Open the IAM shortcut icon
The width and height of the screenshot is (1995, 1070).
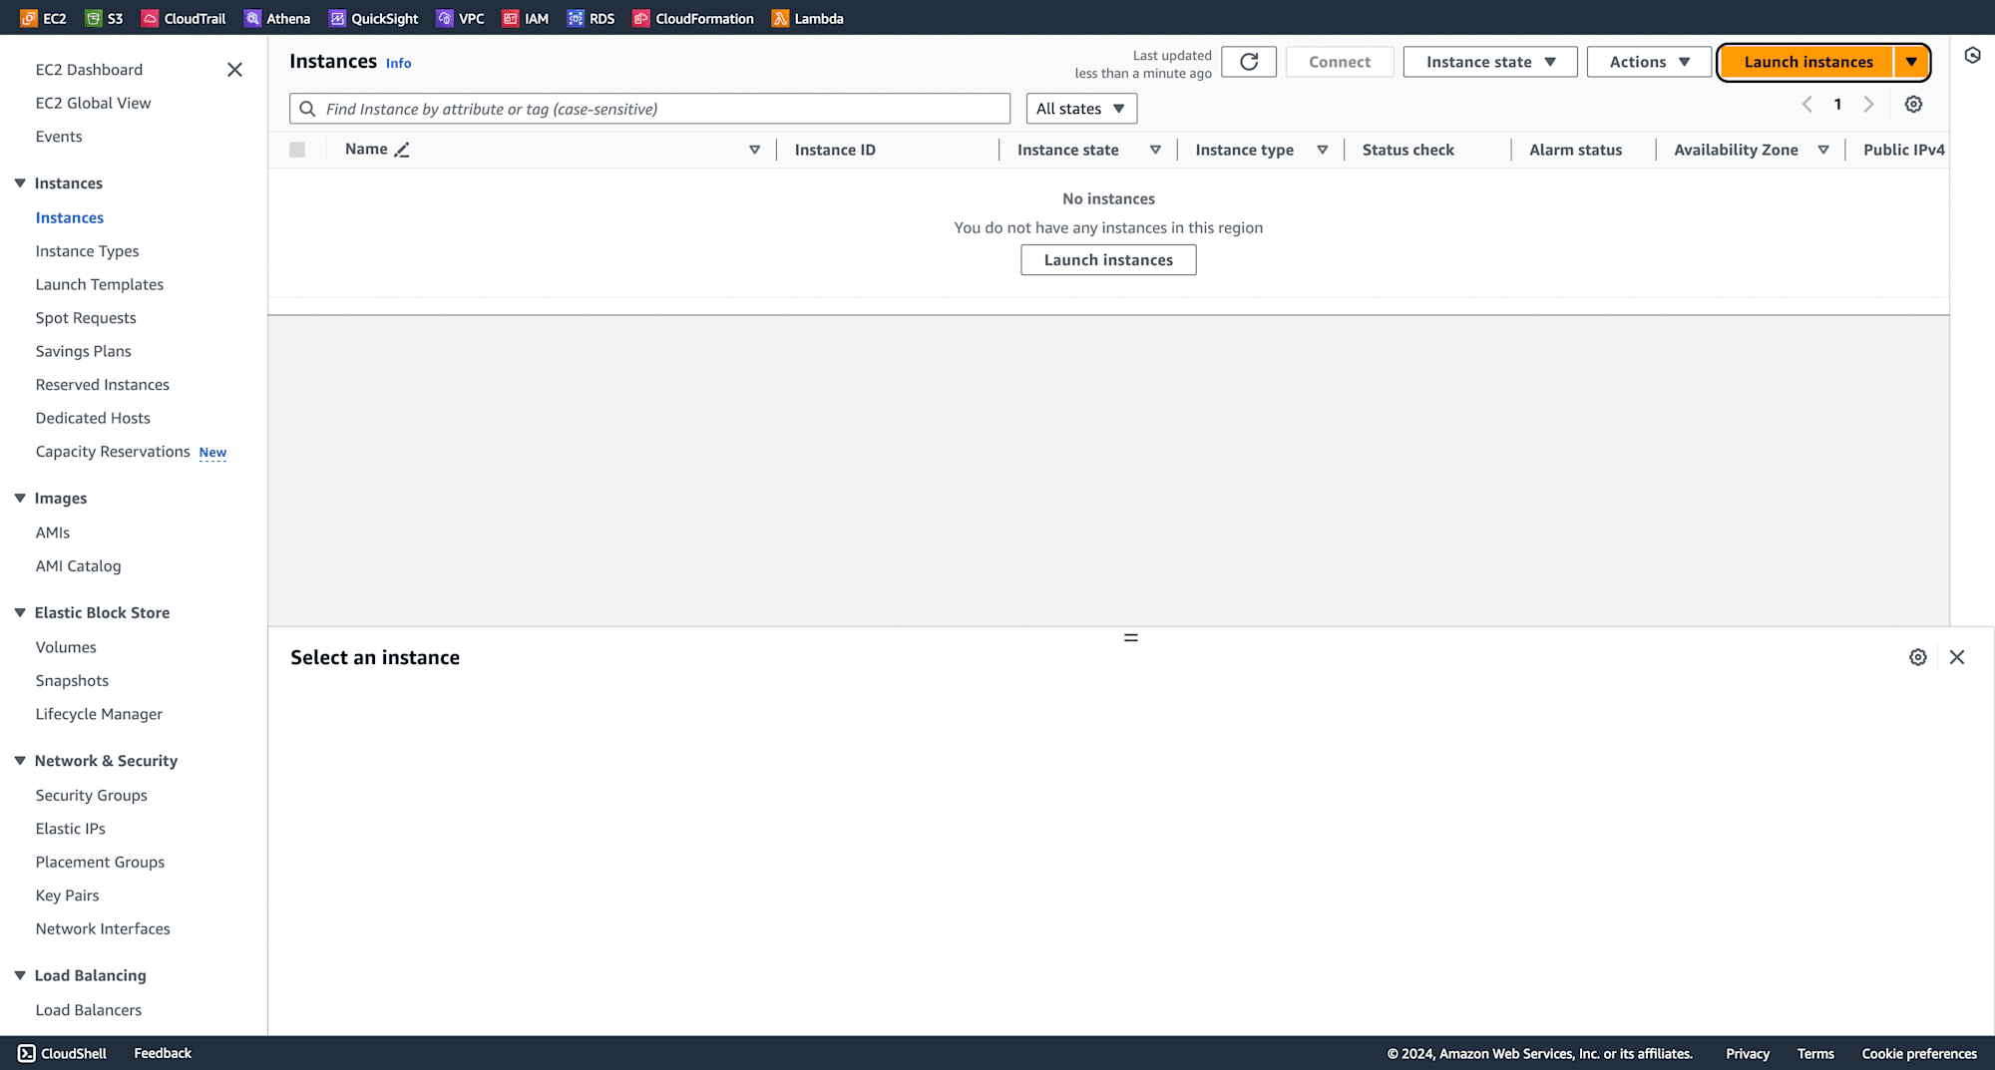point(511,18)
